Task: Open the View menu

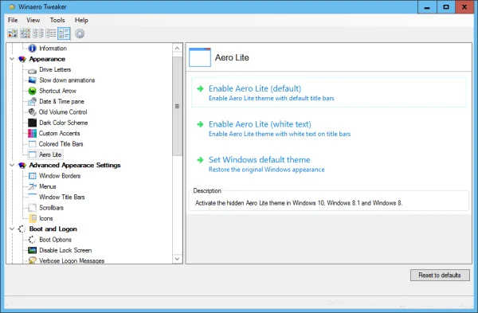Action: 33,20
